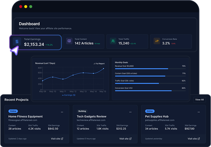
Task: Click the book icon for Total Content
Action: 69,41
